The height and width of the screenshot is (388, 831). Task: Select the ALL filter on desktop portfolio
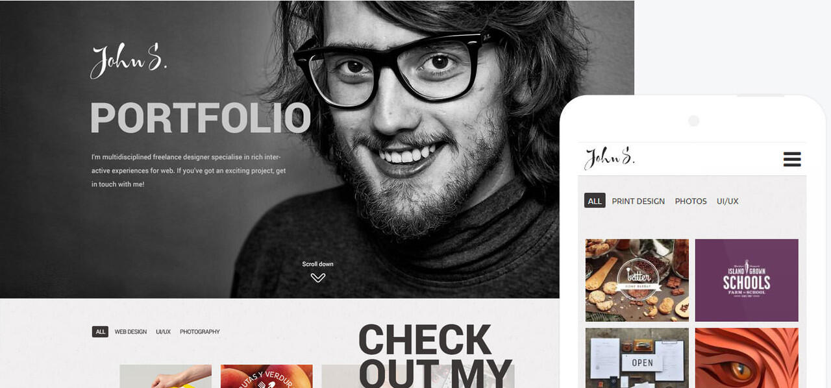100,332
